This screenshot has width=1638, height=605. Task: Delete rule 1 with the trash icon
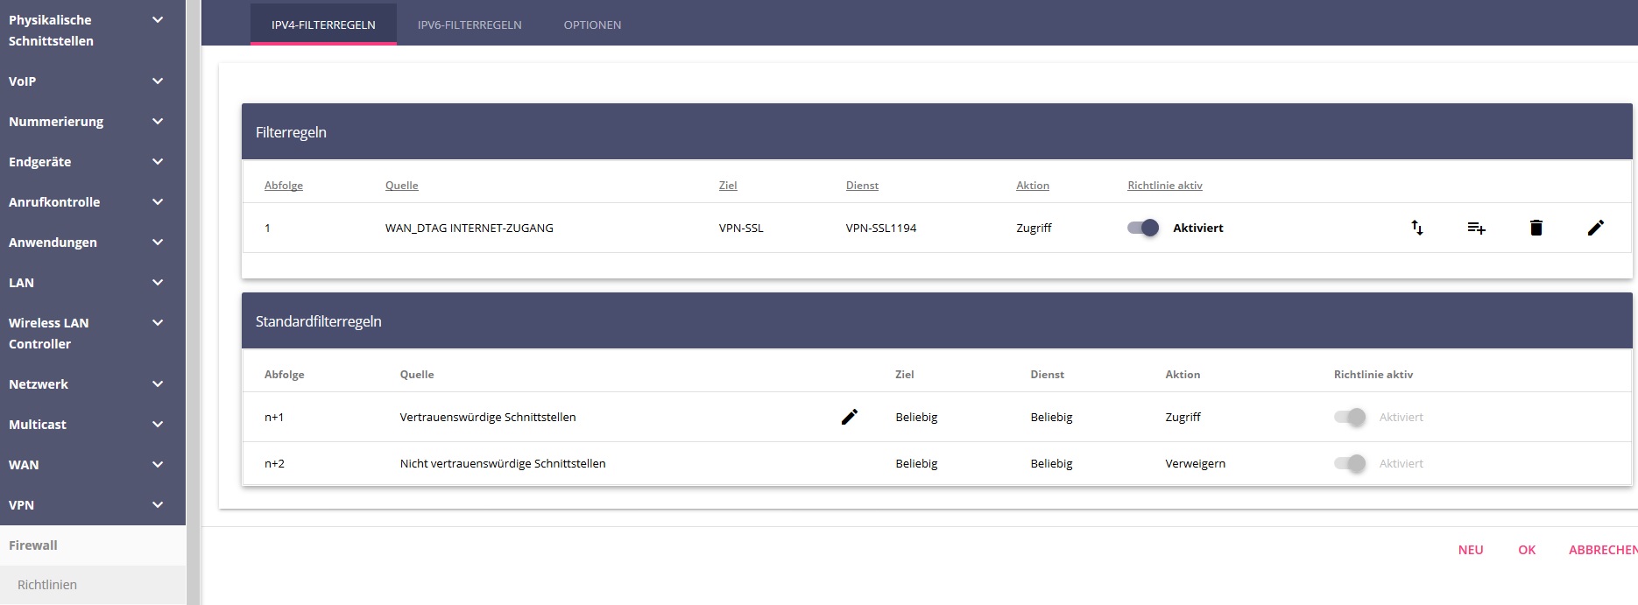(1536, 228)
